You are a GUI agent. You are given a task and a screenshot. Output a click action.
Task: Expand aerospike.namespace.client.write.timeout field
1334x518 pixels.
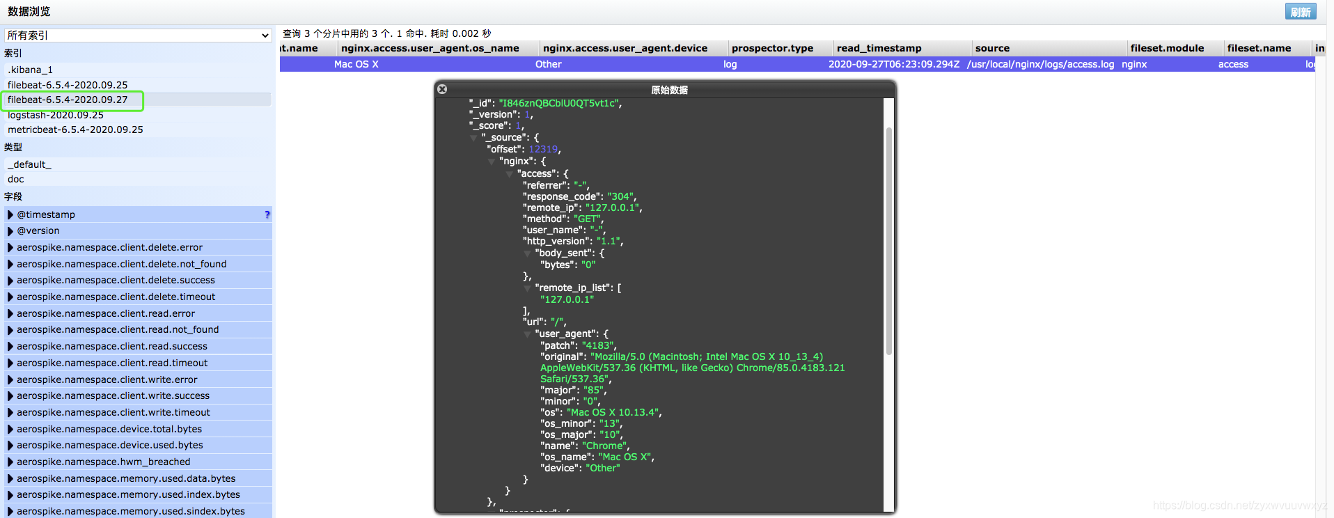pyautogui.click(x=10, y=412)
